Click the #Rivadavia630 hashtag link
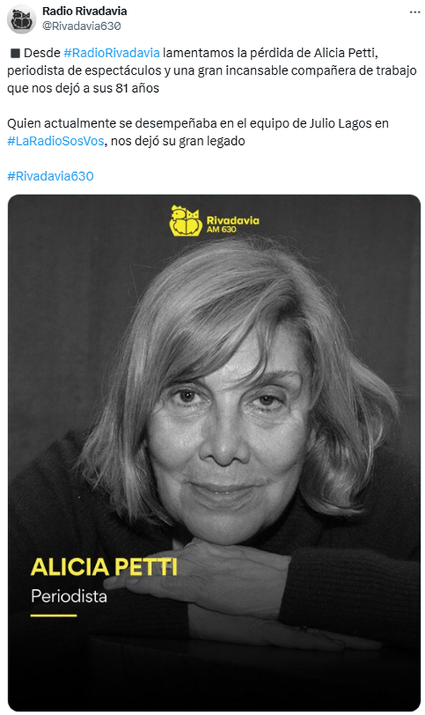425x715 pixels. [50, 176]
